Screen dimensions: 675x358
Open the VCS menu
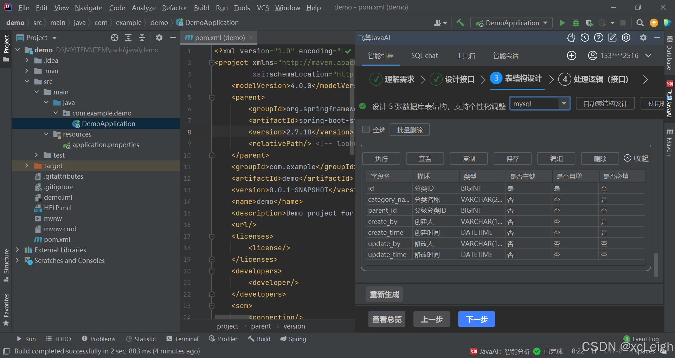pos(263,7)
